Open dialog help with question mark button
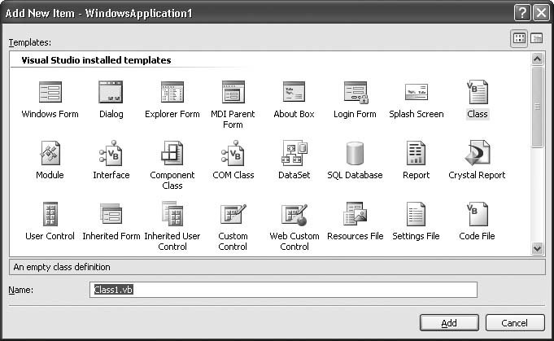 point(521,12)
